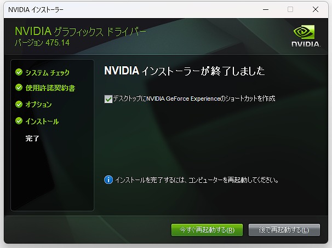Click the green checkmark beside システム チェック
The height and width of the screenshot is (248, 332).
(19, 72)
